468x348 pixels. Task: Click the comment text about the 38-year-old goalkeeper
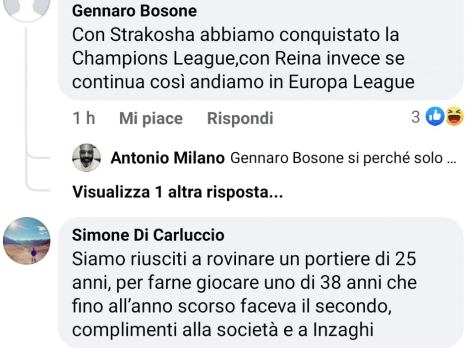(244, 282)
